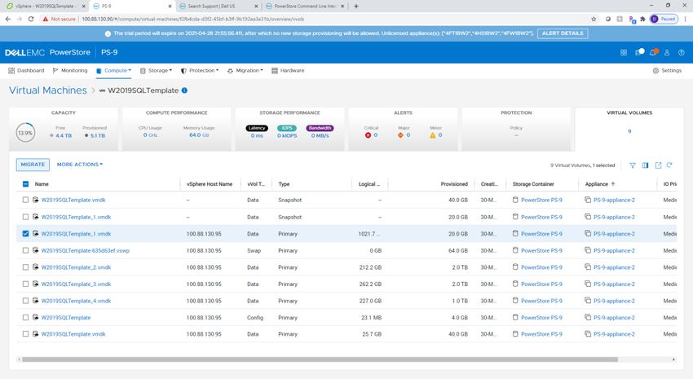Switch to the Search Support Dell US tab

(218, 7)
